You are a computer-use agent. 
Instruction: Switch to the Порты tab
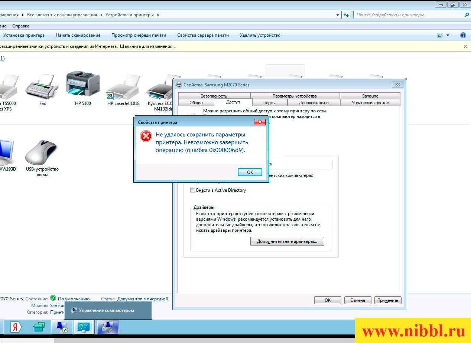[269, 103]
